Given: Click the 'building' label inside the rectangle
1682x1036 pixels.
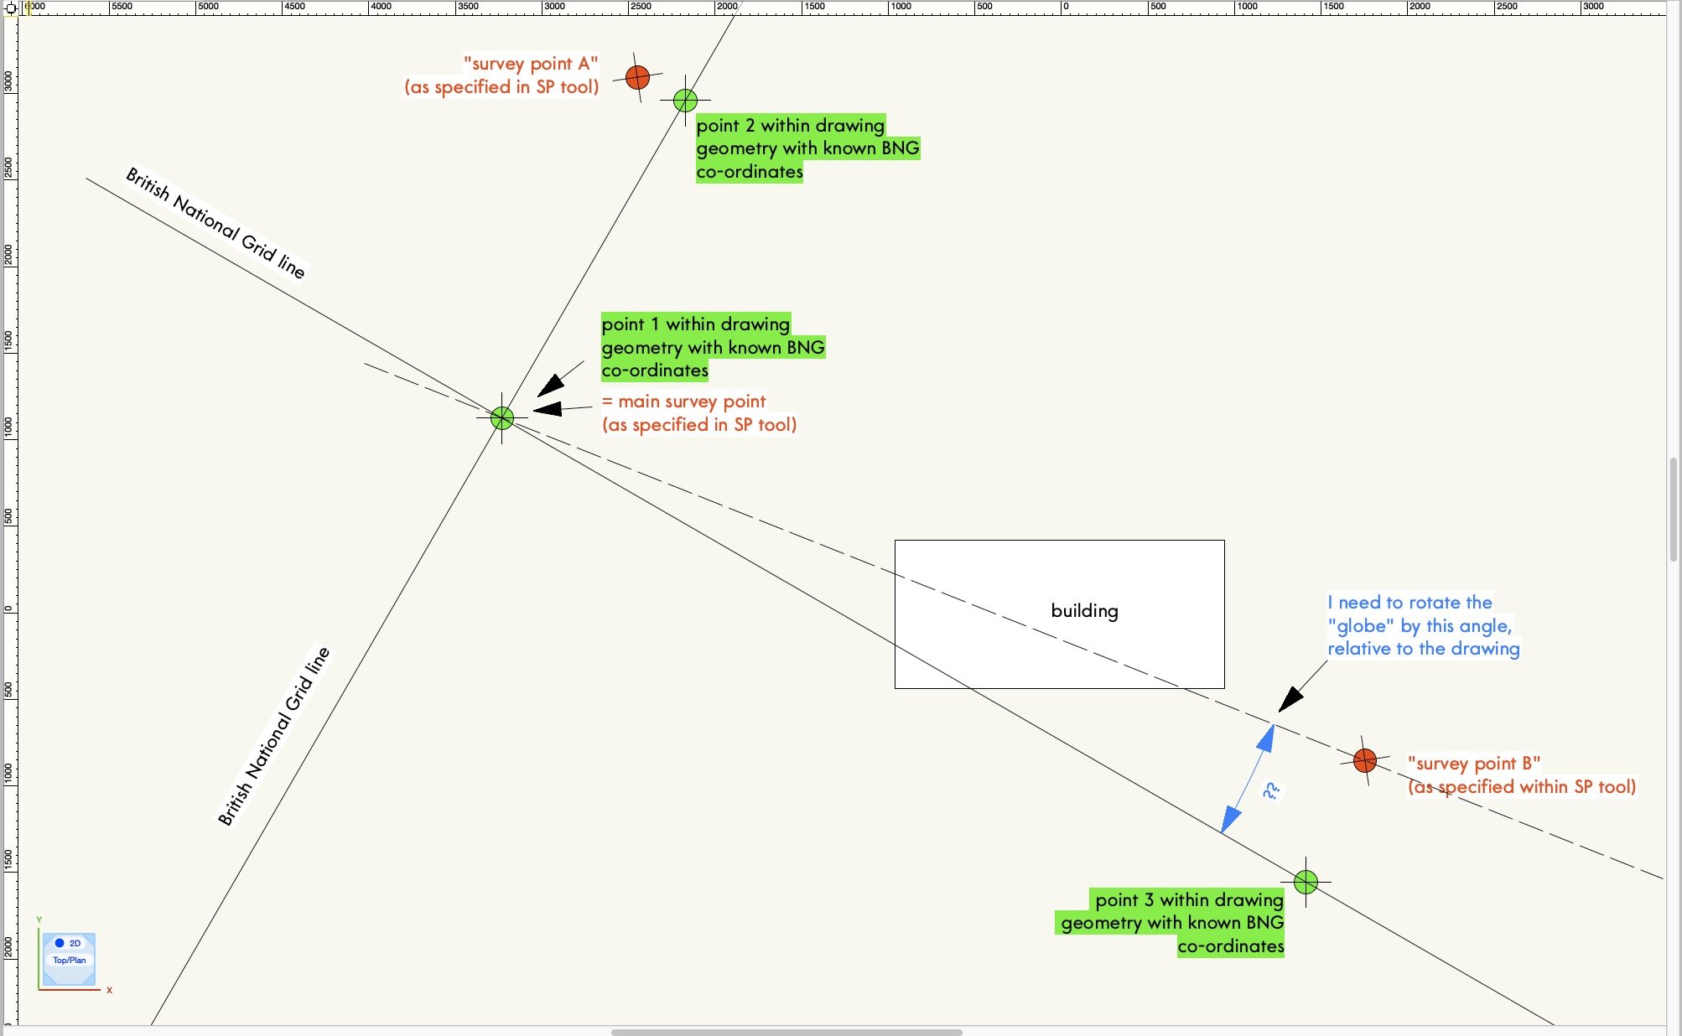Looking at the screenshot, I should point(1084,611).
